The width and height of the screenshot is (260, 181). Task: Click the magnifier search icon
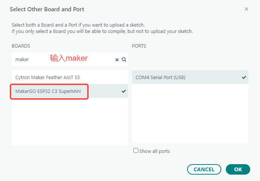[124, 59]
